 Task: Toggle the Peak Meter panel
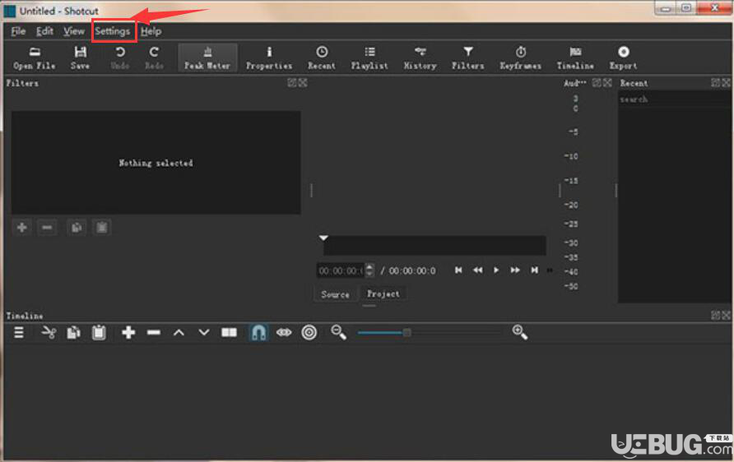tap(207, 58)
